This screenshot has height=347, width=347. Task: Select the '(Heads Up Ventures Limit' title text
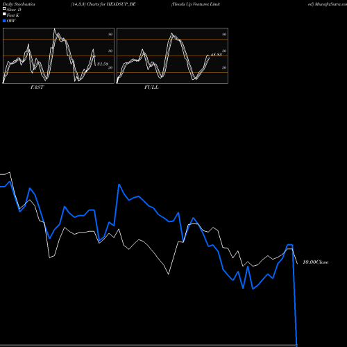point(196,4)
